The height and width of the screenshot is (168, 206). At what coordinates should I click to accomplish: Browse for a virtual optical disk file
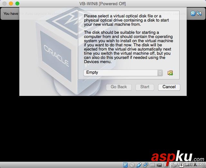[x=170, y=73]
